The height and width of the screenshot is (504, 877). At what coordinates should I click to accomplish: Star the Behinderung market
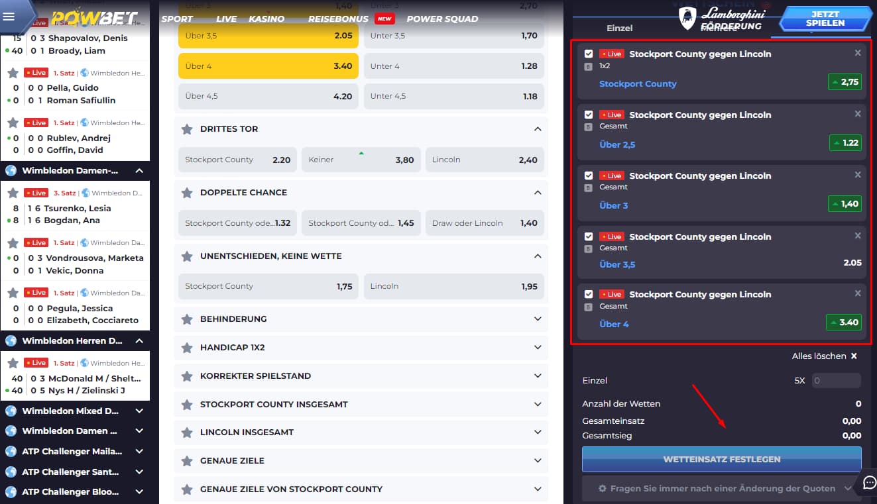click(x=187, y=319)
